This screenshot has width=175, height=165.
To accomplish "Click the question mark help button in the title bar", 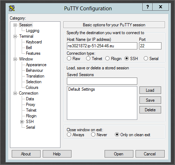I will pos(147,7).
